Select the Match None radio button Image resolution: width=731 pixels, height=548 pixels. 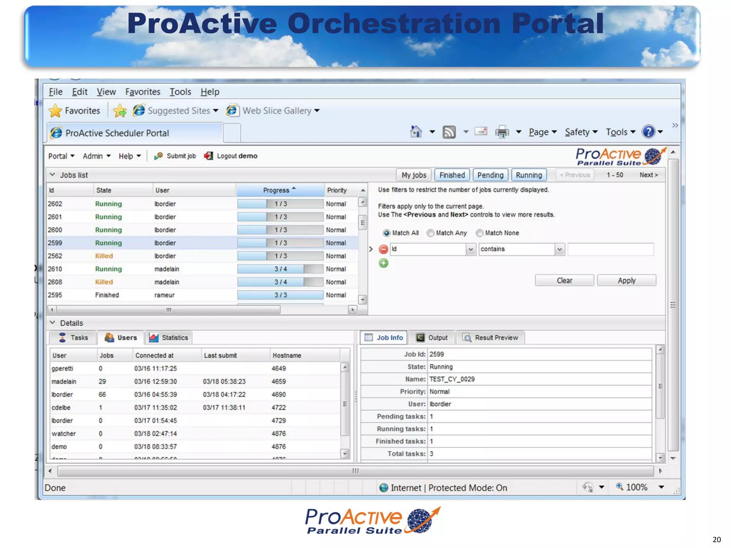point(479,233)
